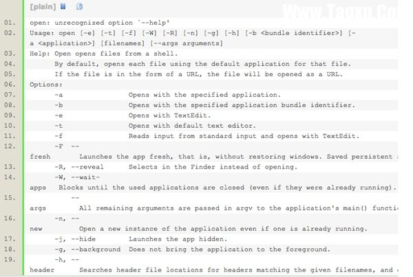Image resolution: width=413 pixels, height=277 pixels.
Task: Select "Help: Open opens files from a shell."
Action: (x=104, y=54)
